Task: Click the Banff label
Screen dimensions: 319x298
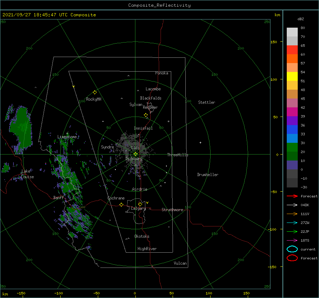Action: [x=58, y=197]
